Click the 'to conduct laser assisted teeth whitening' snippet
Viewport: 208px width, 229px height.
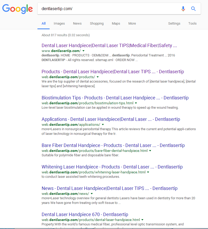(81, 177)
